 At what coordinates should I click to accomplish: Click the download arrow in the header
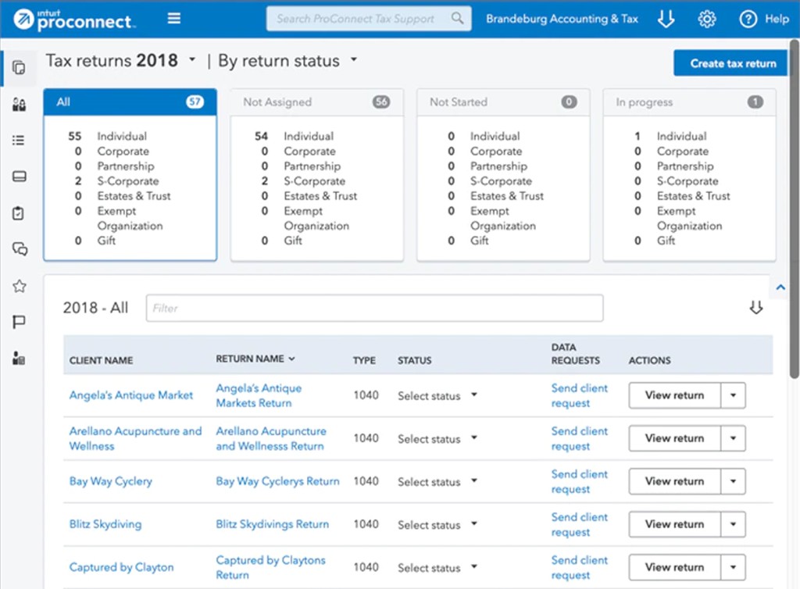click(x=666, y=19)
